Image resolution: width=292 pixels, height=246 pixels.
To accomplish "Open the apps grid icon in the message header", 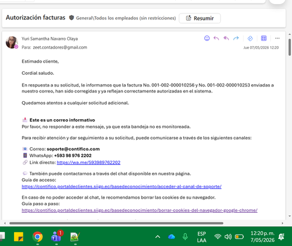I will click(264, 38).
